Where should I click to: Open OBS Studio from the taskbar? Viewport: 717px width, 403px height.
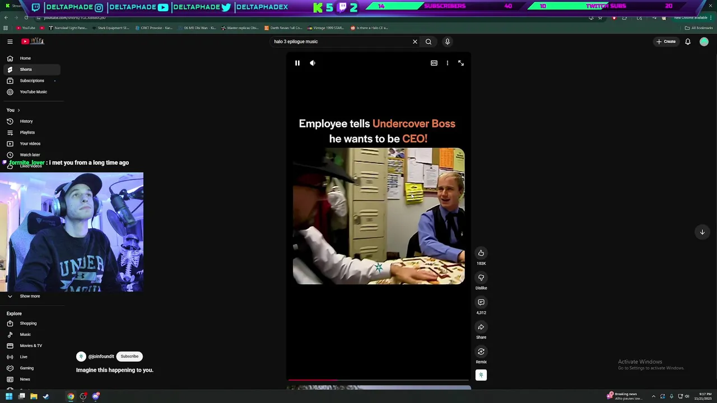point(83,396)
